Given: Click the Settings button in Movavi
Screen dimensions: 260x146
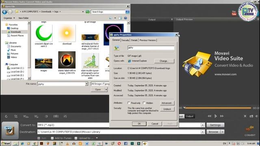Looking at the screenshot, I should [215, 125].
